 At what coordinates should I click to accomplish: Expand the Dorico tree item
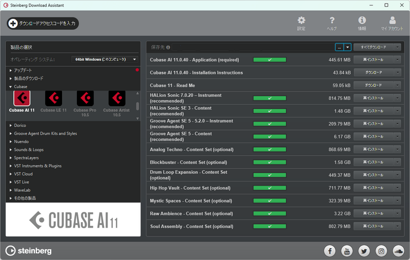pyautogui.click(x=10, y=126)
